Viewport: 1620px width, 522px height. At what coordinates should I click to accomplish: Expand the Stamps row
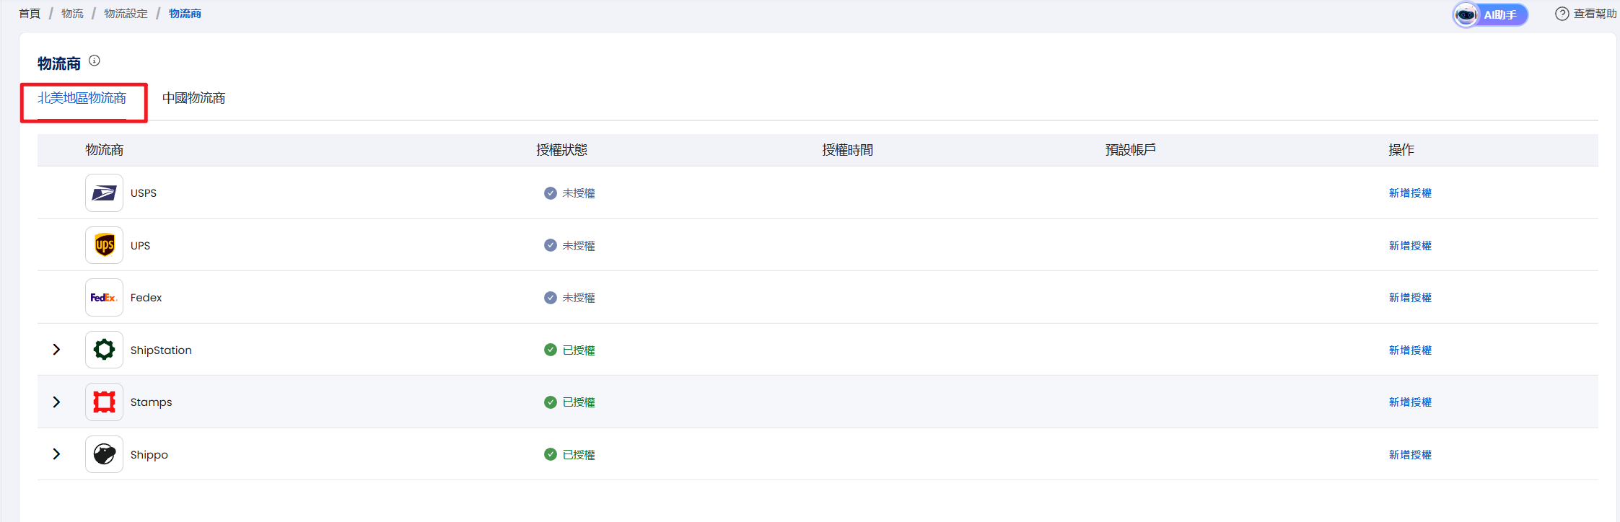56,402
